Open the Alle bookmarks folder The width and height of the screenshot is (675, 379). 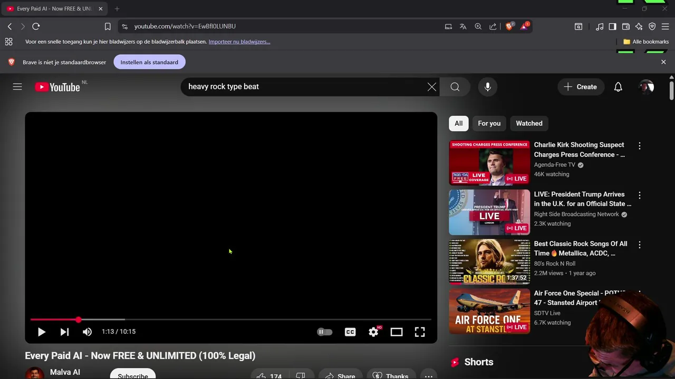coord(646,42)
